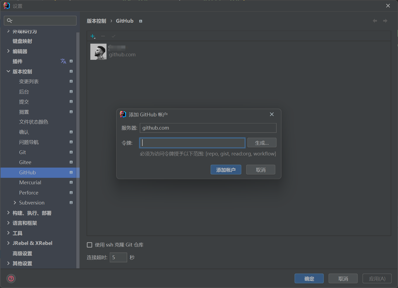
Task: Click project icon on 后台 row
Action: tap(71, 92)
